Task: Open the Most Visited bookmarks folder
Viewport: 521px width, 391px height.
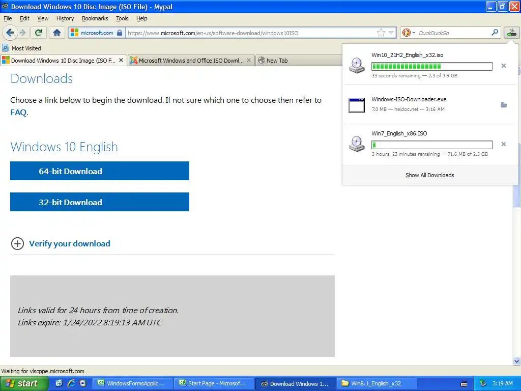Action: (x=21, y=48)
